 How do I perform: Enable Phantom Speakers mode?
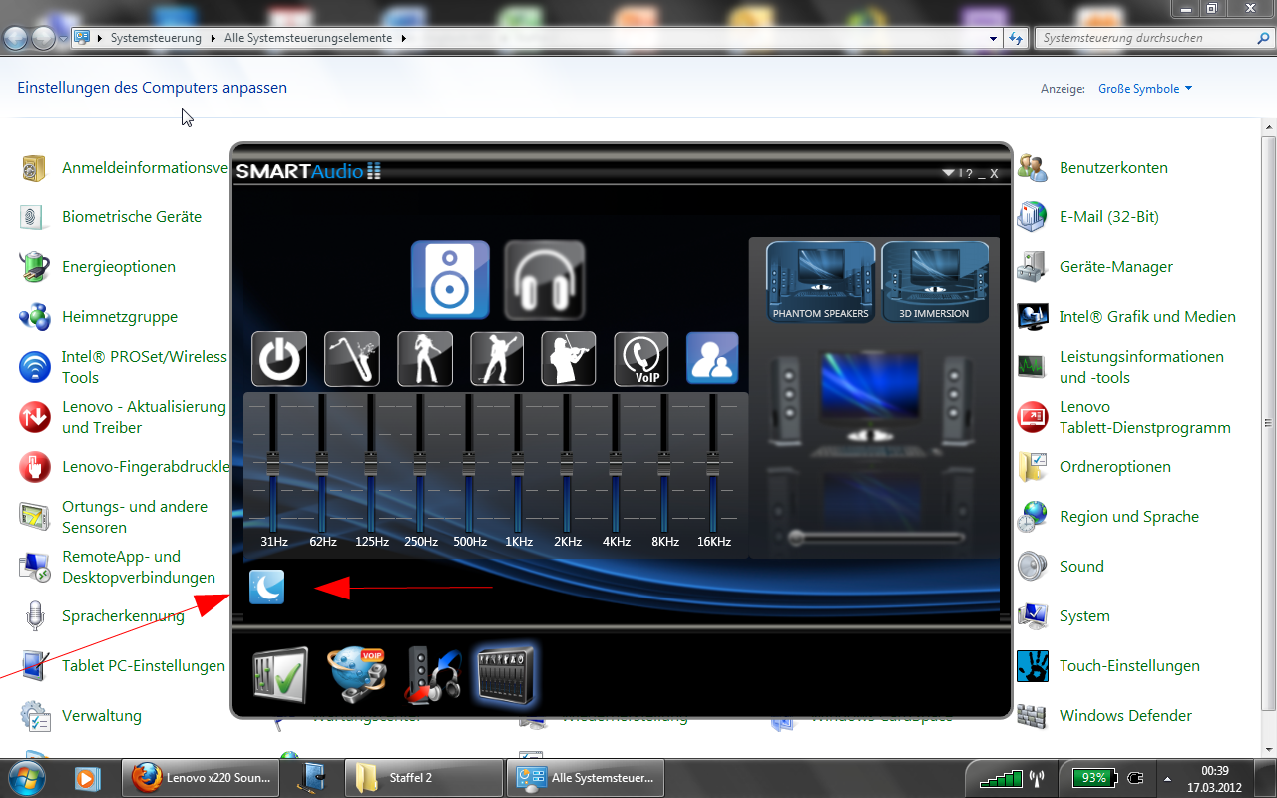820,282
